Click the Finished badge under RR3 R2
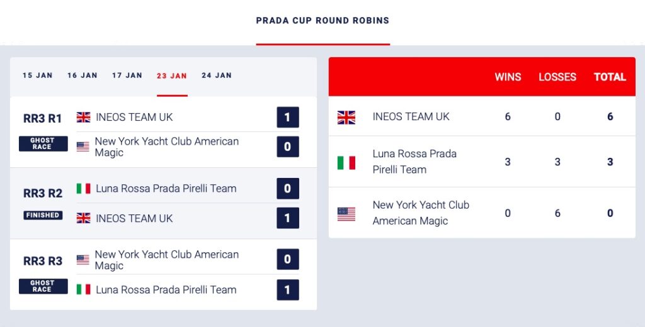Screen dimensions: 645x327 43,215
